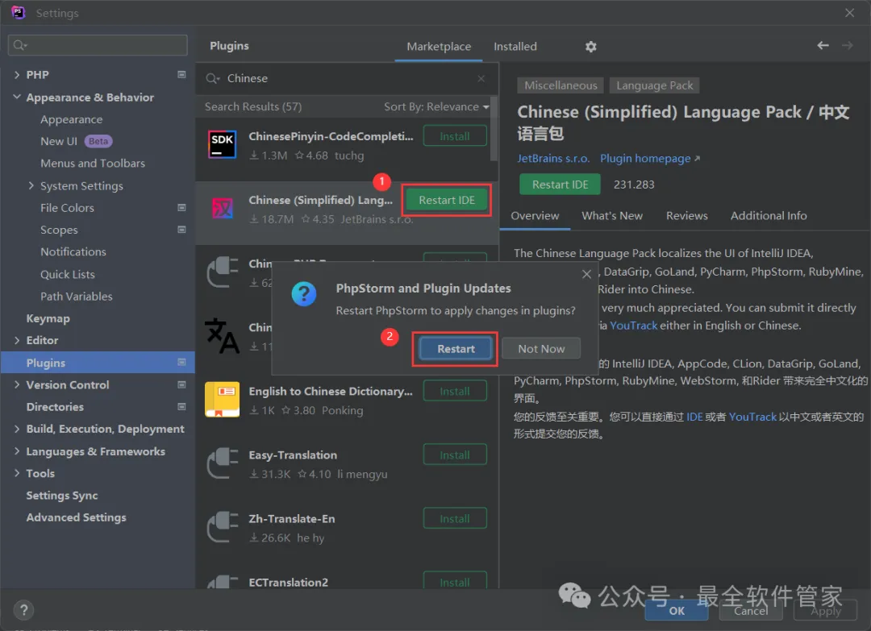
Task: Click Restart in the update dialog
Action: [x=456, y=348]
